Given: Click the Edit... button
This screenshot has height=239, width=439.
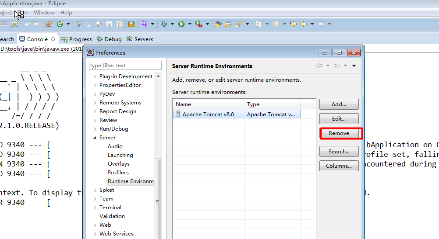Looking at the screenshot, I should pyautogui.click(x=339, y=119).
